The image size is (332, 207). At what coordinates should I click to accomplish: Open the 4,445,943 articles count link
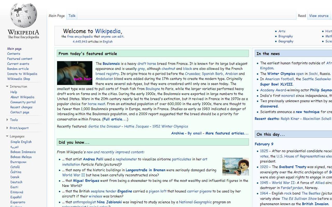coord(80,42)
